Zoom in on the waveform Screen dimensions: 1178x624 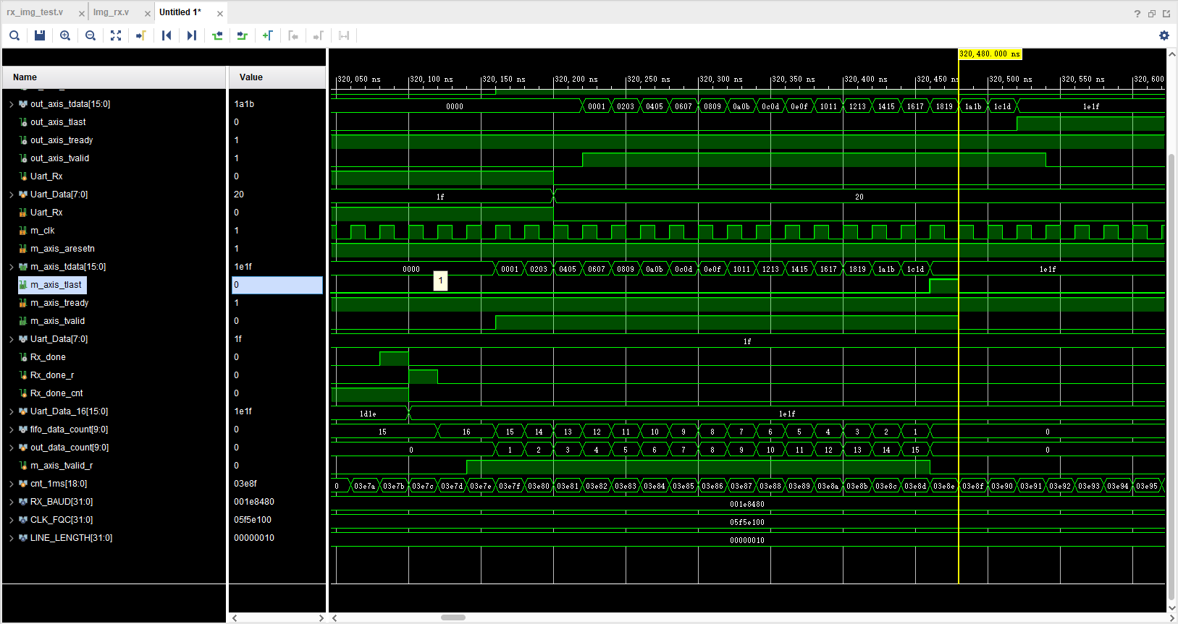(x=65, y=35)
